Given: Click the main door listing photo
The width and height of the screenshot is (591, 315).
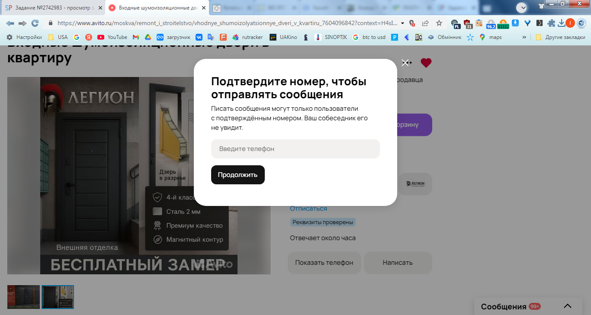Looking at the screenshot, I should click(139, 176).
